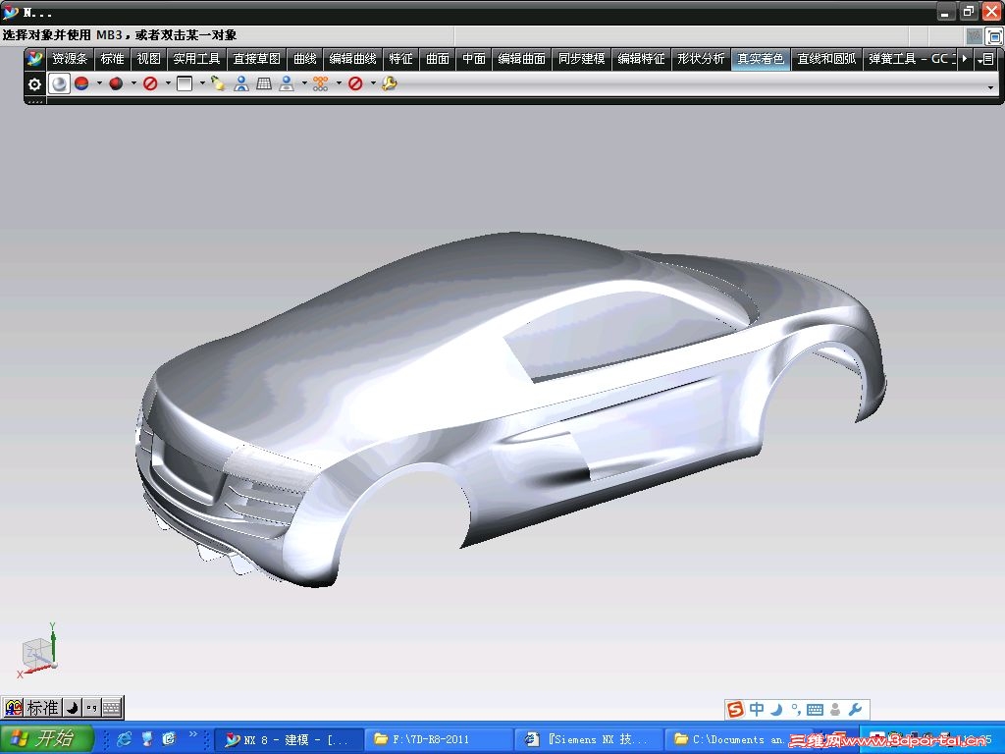Open the background square dropdown arrow
The image size is (1005, 754).
point(202,83)
